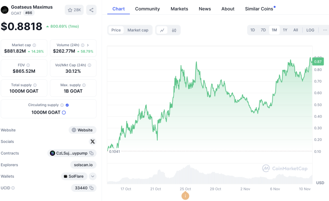Click the 1B GOAT max supply value
The height and width of the screenshot is (201, 329).
tap(73, 91)
